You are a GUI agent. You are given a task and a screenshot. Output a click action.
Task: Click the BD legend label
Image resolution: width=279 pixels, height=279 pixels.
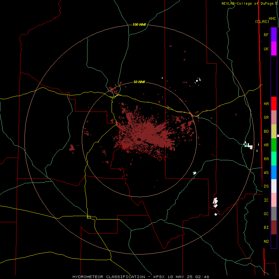tap(266, 131)
